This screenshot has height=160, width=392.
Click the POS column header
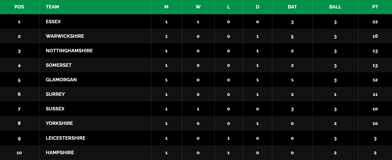tap(19, 7)
